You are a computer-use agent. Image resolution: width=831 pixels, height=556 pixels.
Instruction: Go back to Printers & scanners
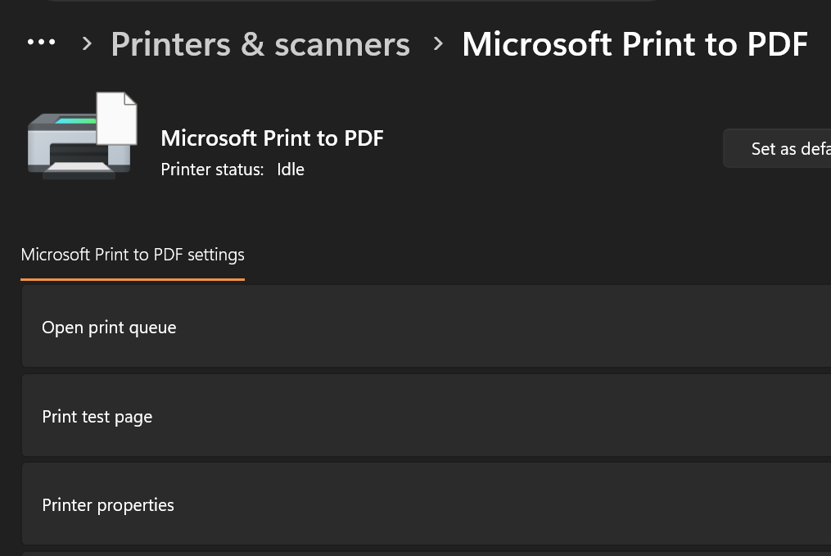tap(260, 44)
